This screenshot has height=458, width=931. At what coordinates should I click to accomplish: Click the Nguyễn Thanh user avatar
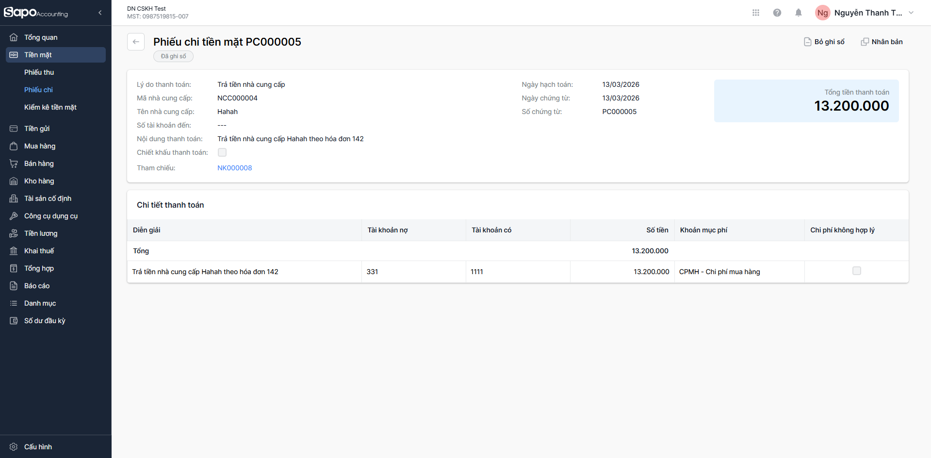[x=822, y=13]
